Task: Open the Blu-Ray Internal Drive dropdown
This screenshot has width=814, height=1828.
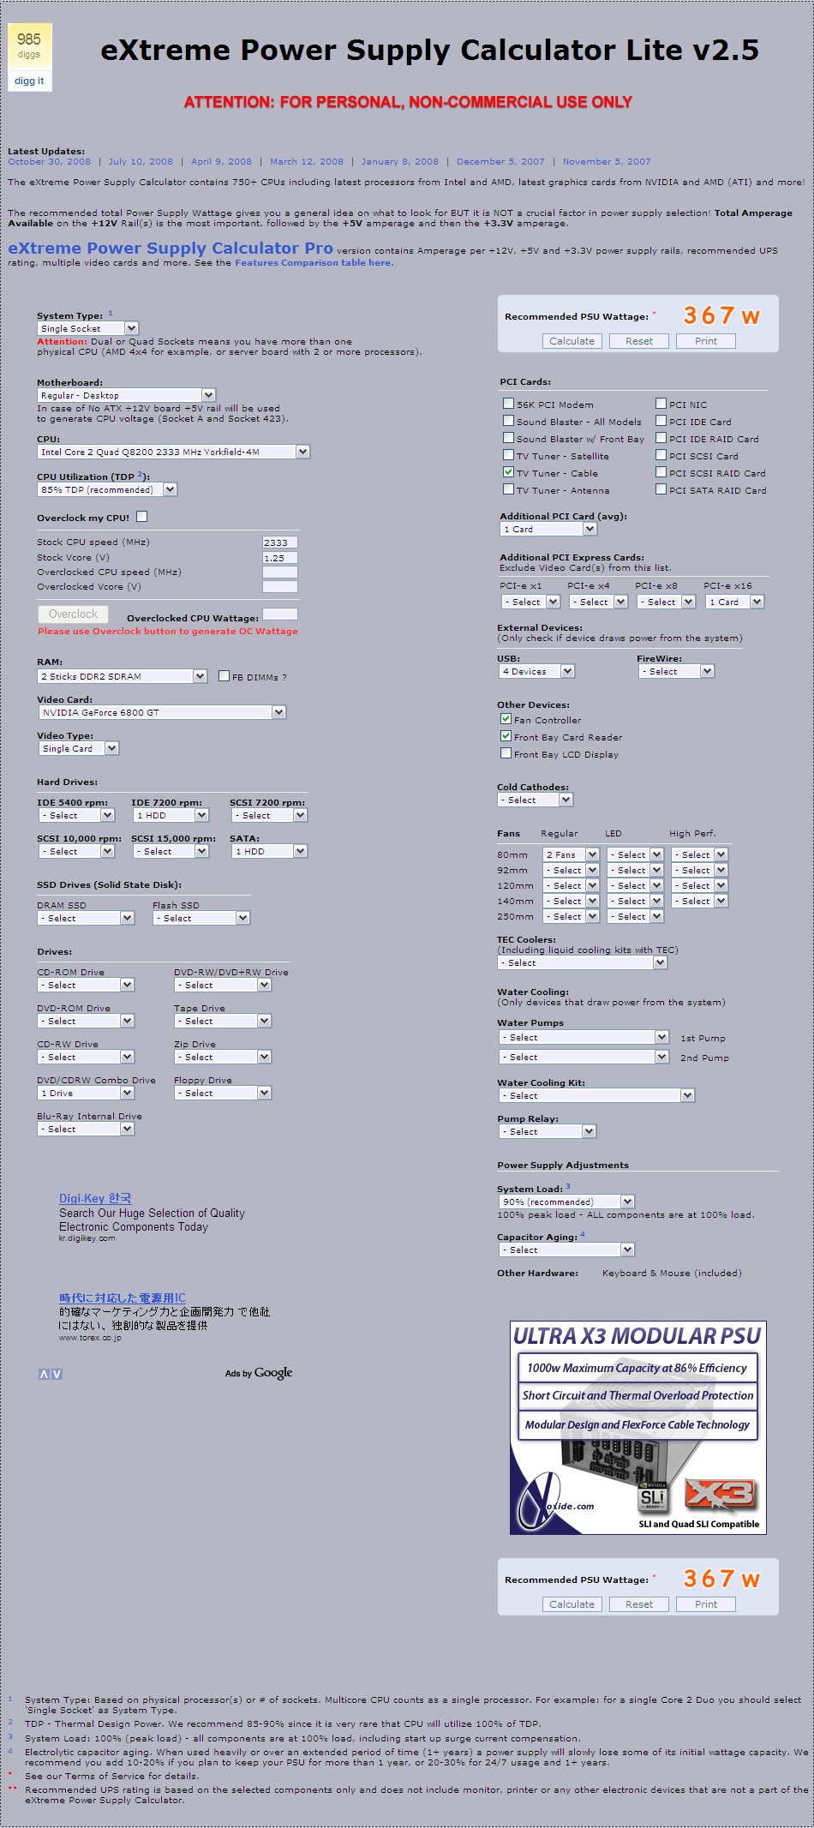Action: tap(86, 1129)
